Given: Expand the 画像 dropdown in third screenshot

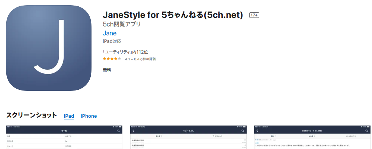Looking at the screenshot, I should [x=273, y=136].
